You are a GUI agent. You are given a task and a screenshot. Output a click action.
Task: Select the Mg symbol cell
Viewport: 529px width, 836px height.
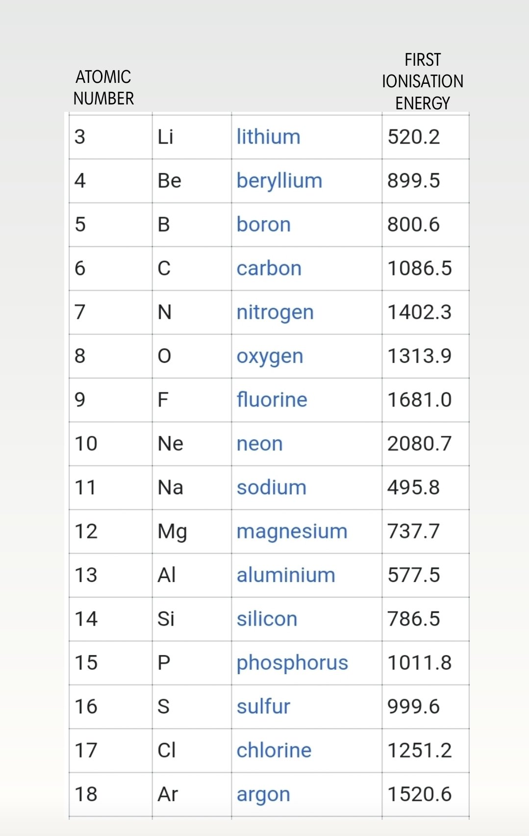[172, 532]
